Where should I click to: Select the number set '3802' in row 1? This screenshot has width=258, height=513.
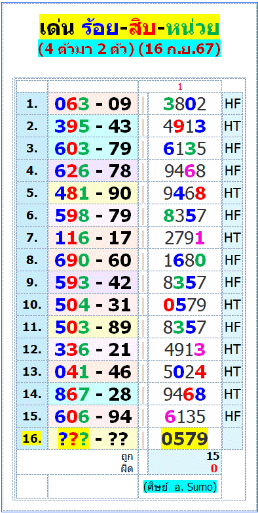click(x=185, y=104)
